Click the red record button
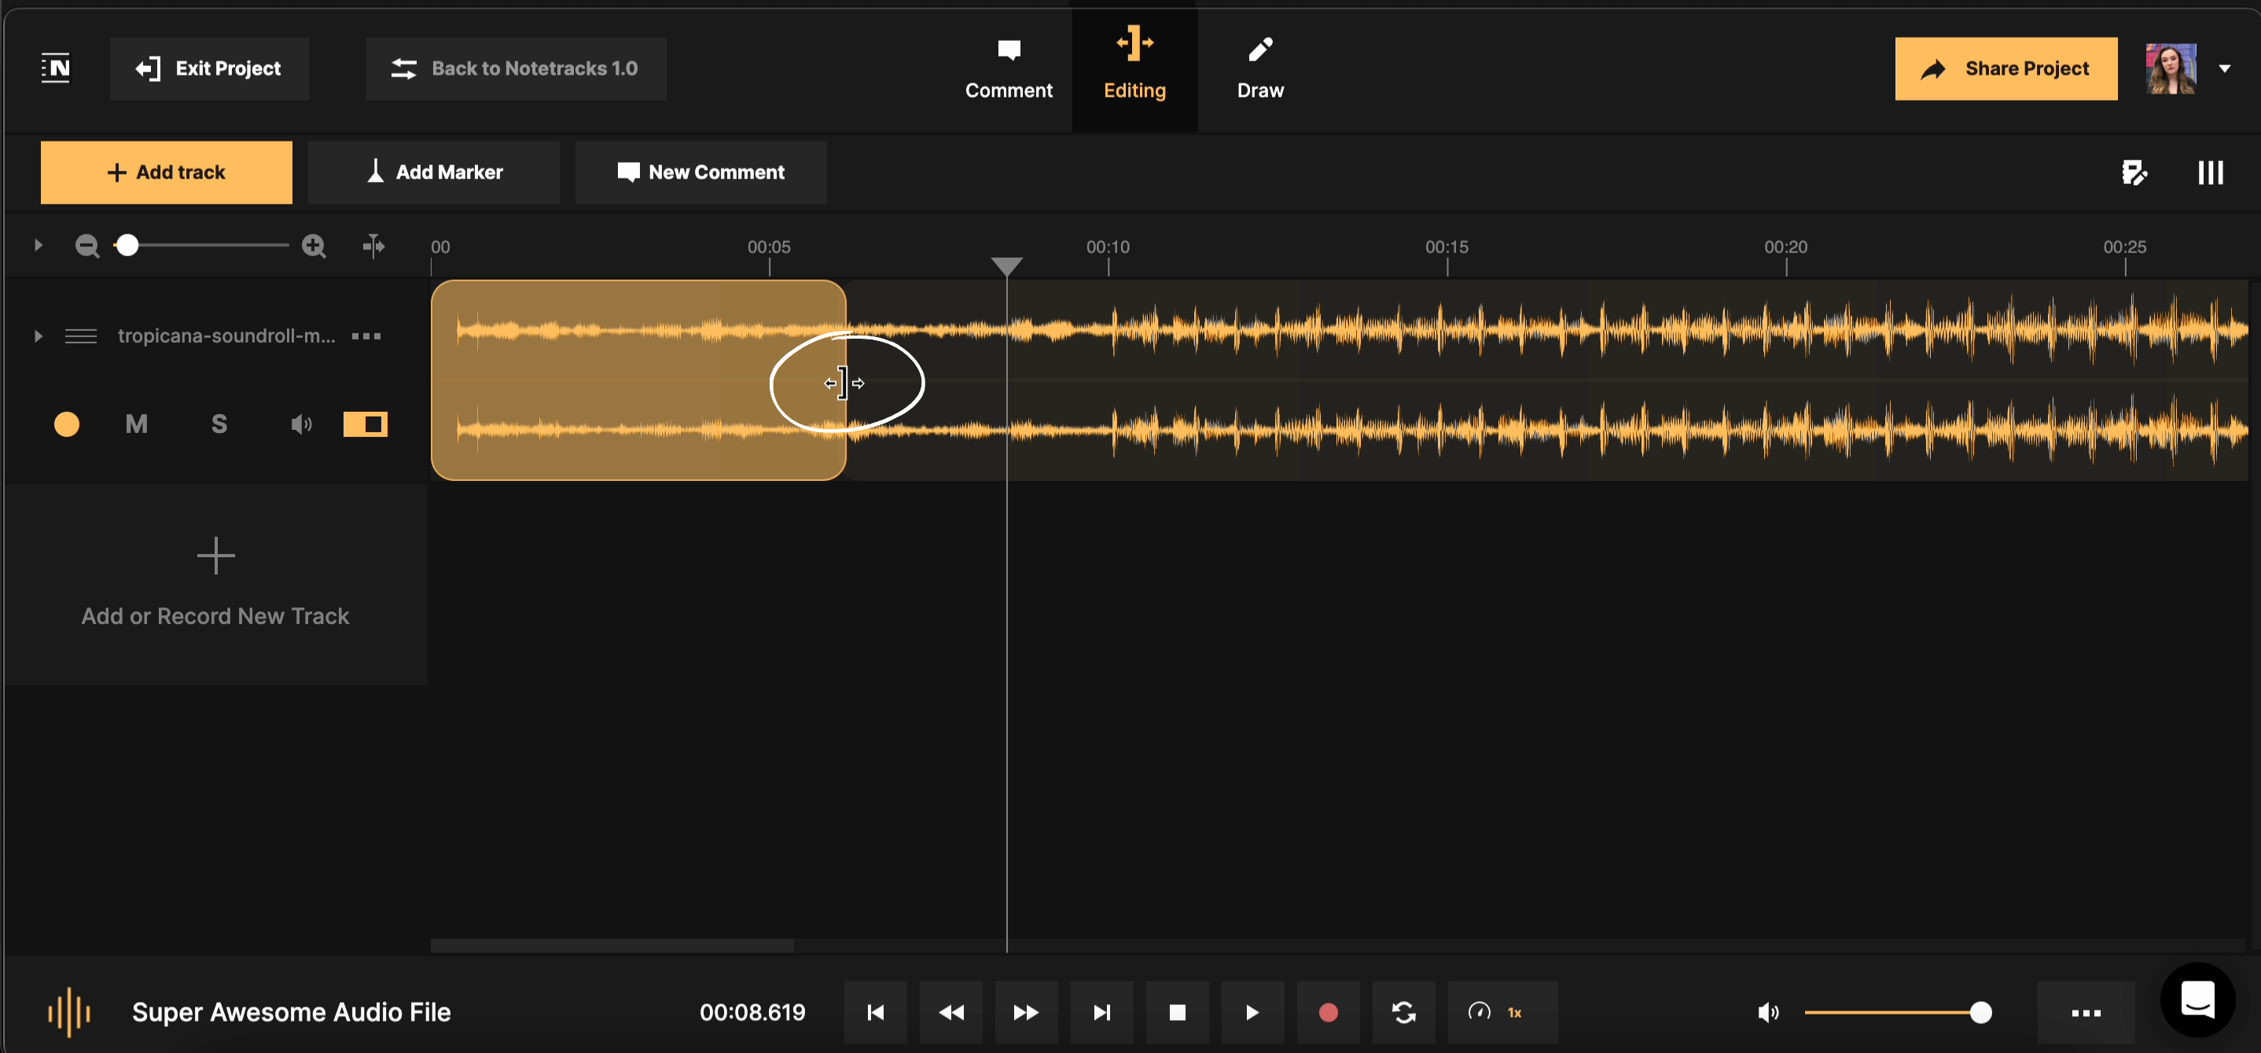The height and width of the screenshot is (1053, 2261). click(x=1327, y=1012)
